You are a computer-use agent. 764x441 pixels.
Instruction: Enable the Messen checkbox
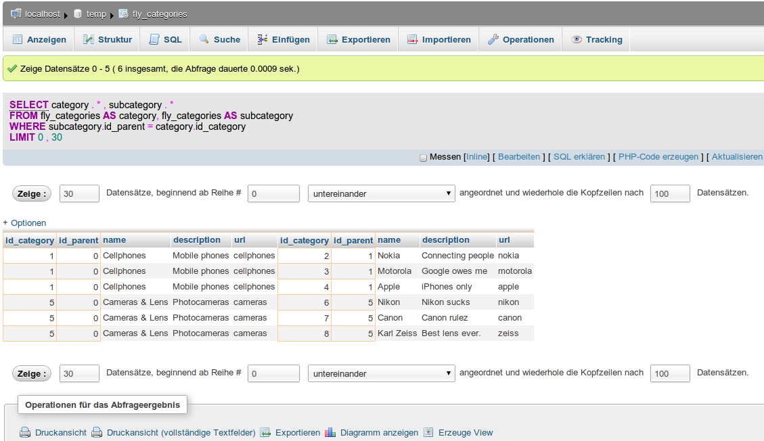tap(424, 158)
